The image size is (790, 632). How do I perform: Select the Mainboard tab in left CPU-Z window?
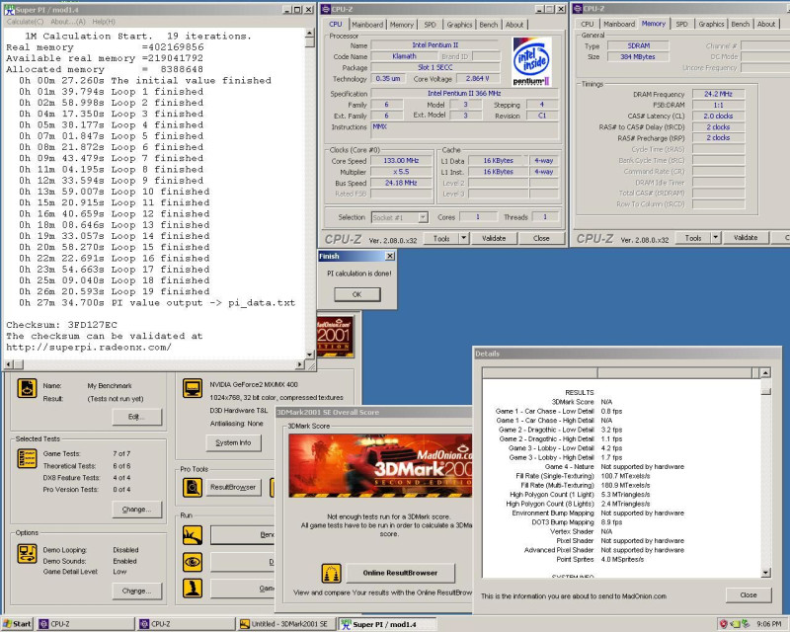click(x=367, y=25)
